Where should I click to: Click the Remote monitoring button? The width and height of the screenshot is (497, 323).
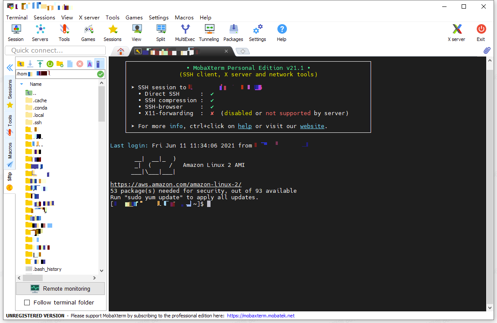click(x=60, y=289)
